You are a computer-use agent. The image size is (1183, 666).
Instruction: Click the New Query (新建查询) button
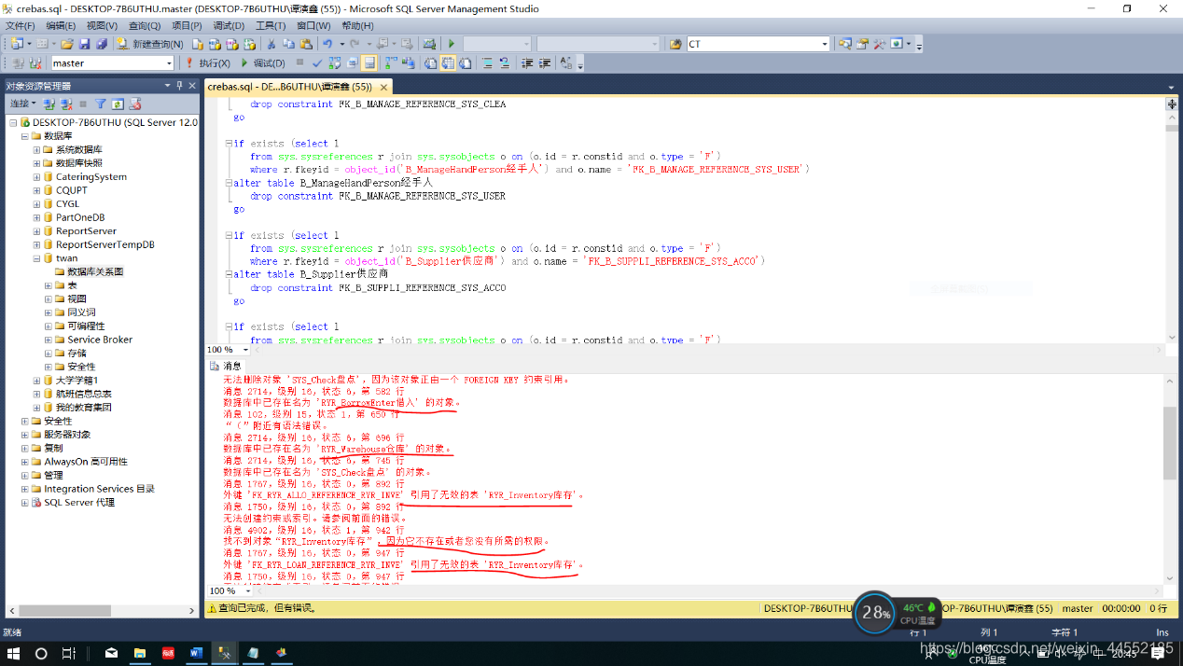coord(149,44)
